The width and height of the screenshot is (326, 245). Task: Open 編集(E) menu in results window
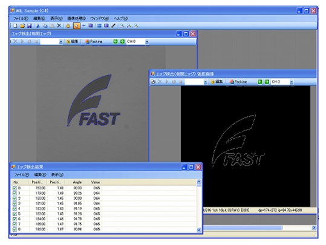(x=40, y=175)
